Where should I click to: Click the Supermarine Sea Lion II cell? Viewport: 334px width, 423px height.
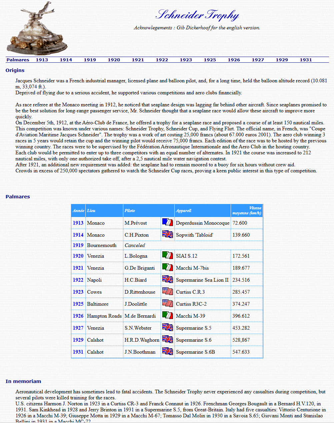(202, 280)
